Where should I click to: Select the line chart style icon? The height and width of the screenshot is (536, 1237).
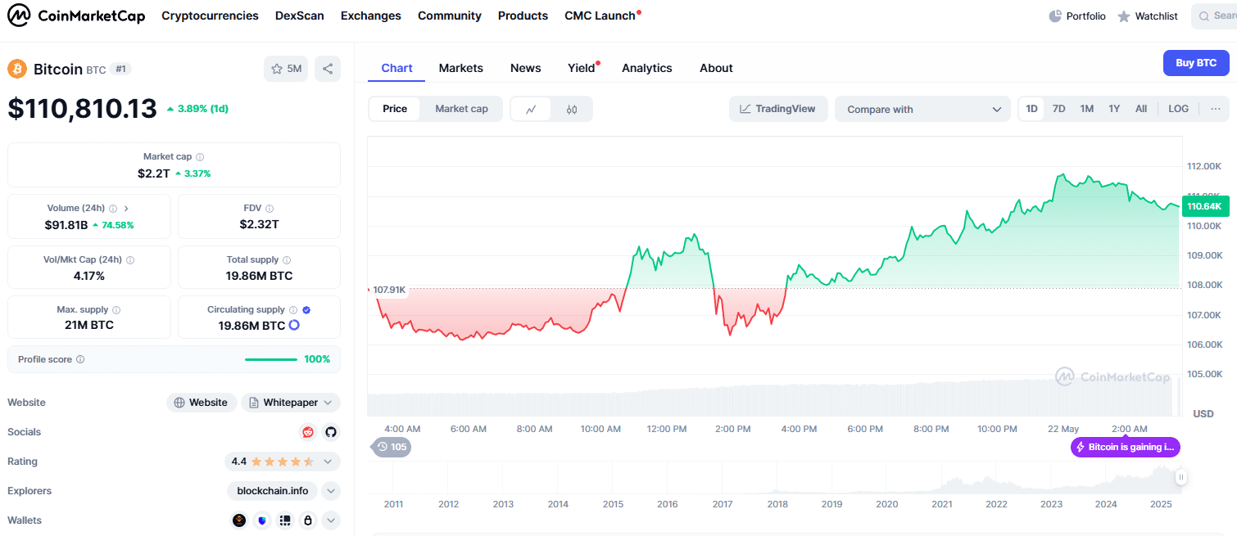click(x=532, y=109)
